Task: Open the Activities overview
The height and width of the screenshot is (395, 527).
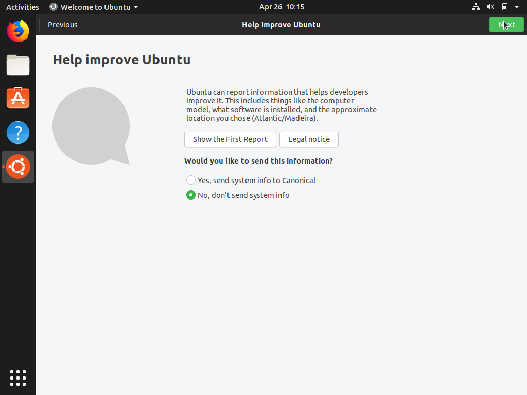Action: pyautogui.click(x=23, y=7)
